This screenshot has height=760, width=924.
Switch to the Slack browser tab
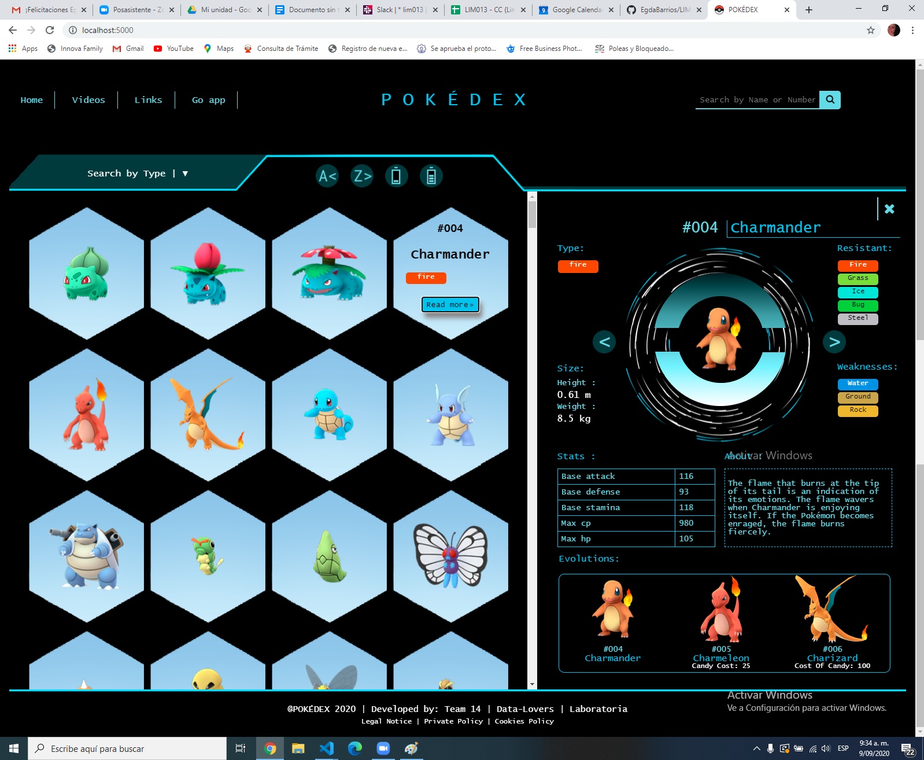pos(400,10)
